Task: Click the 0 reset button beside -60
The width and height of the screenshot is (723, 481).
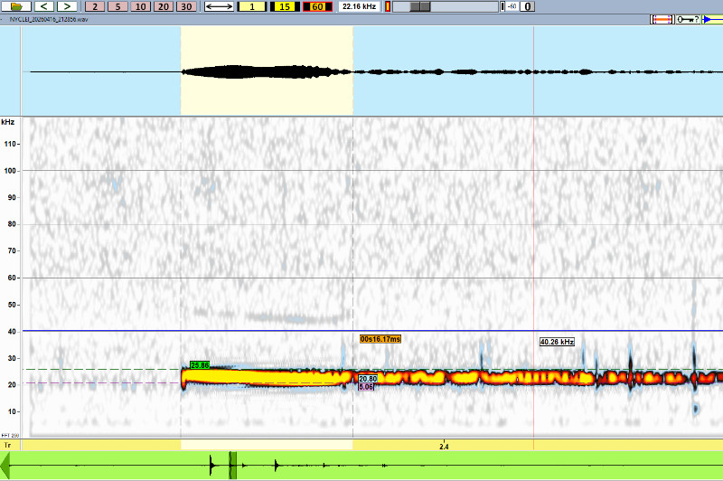Action: (528, 6)
